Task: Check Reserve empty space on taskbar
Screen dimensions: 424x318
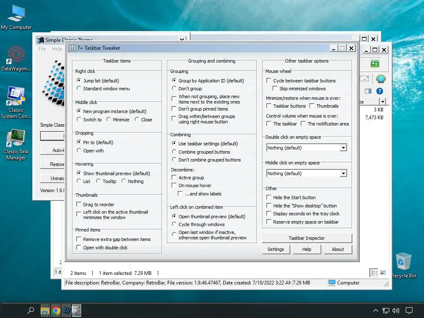Action: [268, 222]
